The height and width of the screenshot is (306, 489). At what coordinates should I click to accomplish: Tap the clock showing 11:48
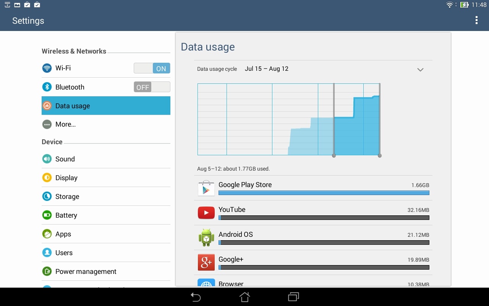479,5
